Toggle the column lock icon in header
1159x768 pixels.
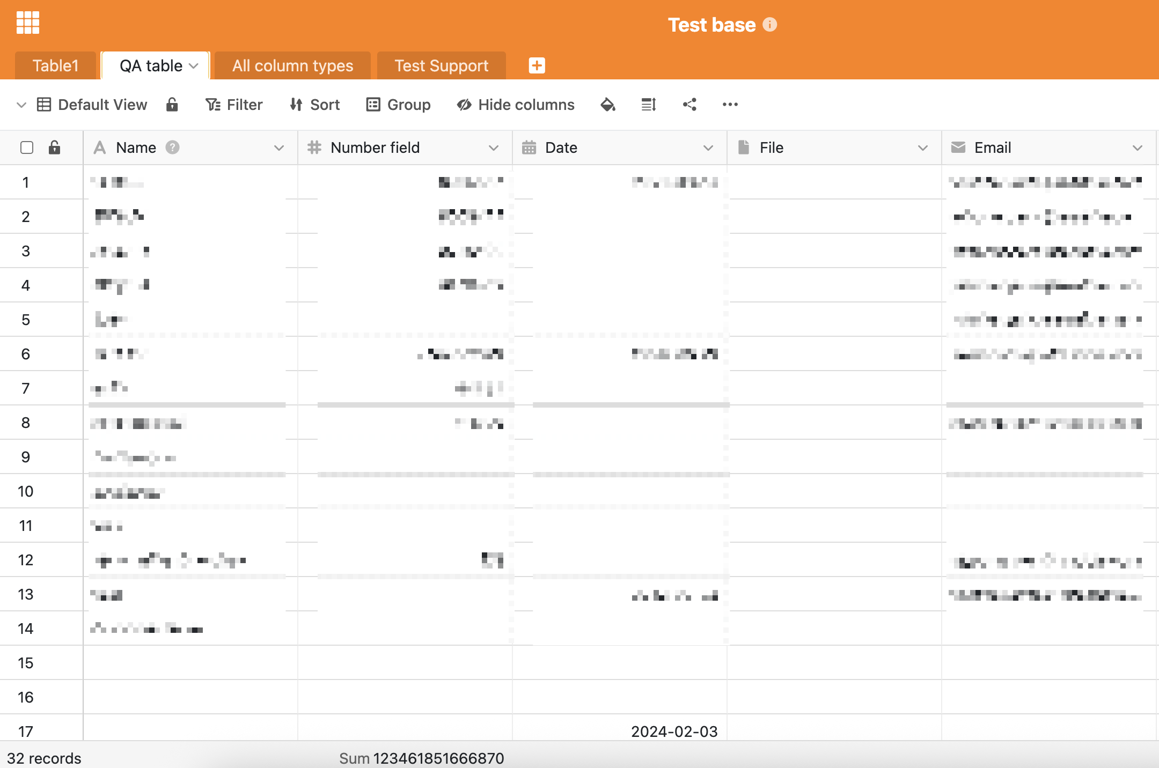(54, 147)
